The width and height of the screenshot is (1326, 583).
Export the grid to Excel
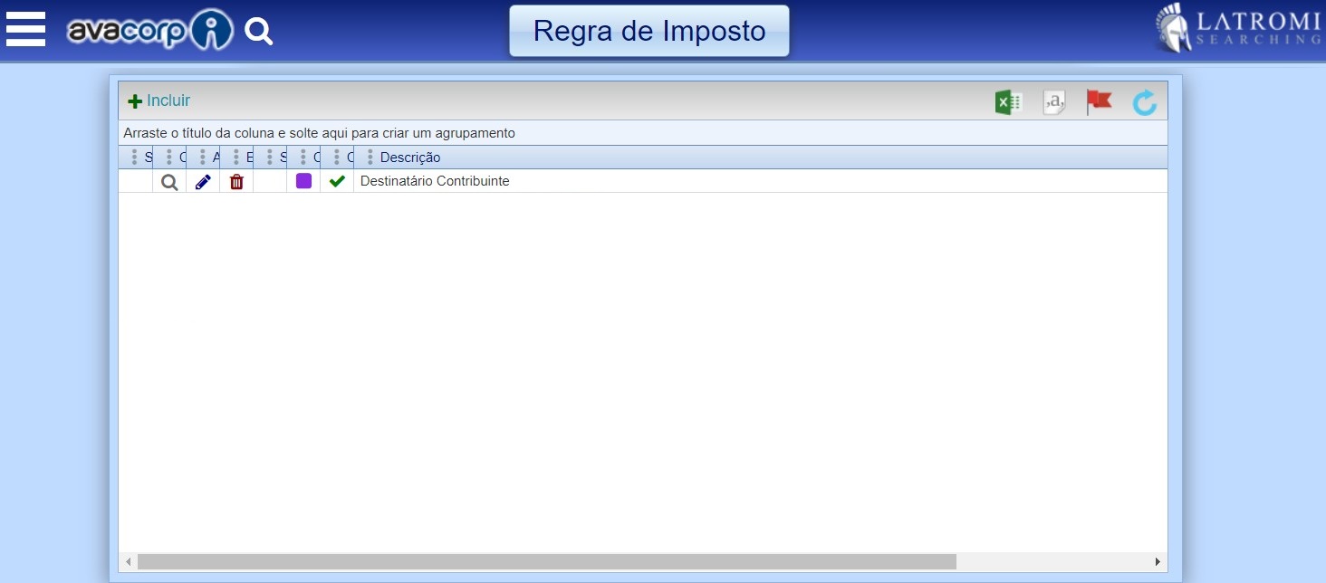point(1008,102)
